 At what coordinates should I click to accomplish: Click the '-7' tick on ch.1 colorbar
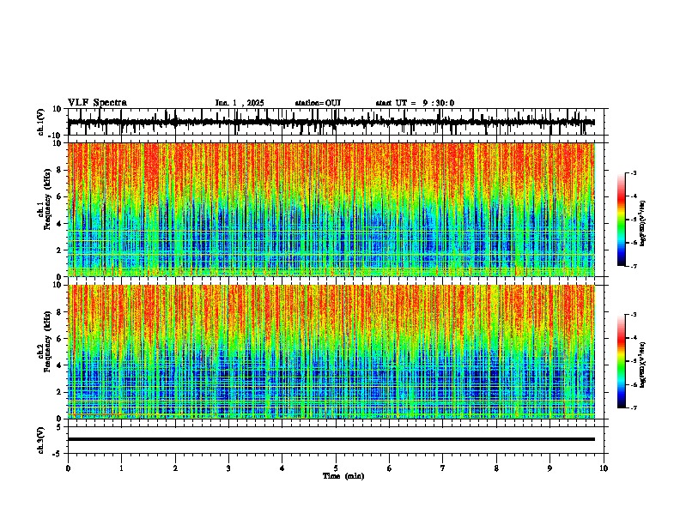point(633,266)
